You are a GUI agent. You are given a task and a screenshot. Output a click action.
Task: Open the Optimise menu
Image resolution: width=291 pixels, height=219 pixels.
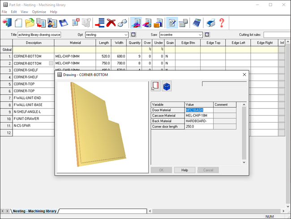(x=39, y=12)
